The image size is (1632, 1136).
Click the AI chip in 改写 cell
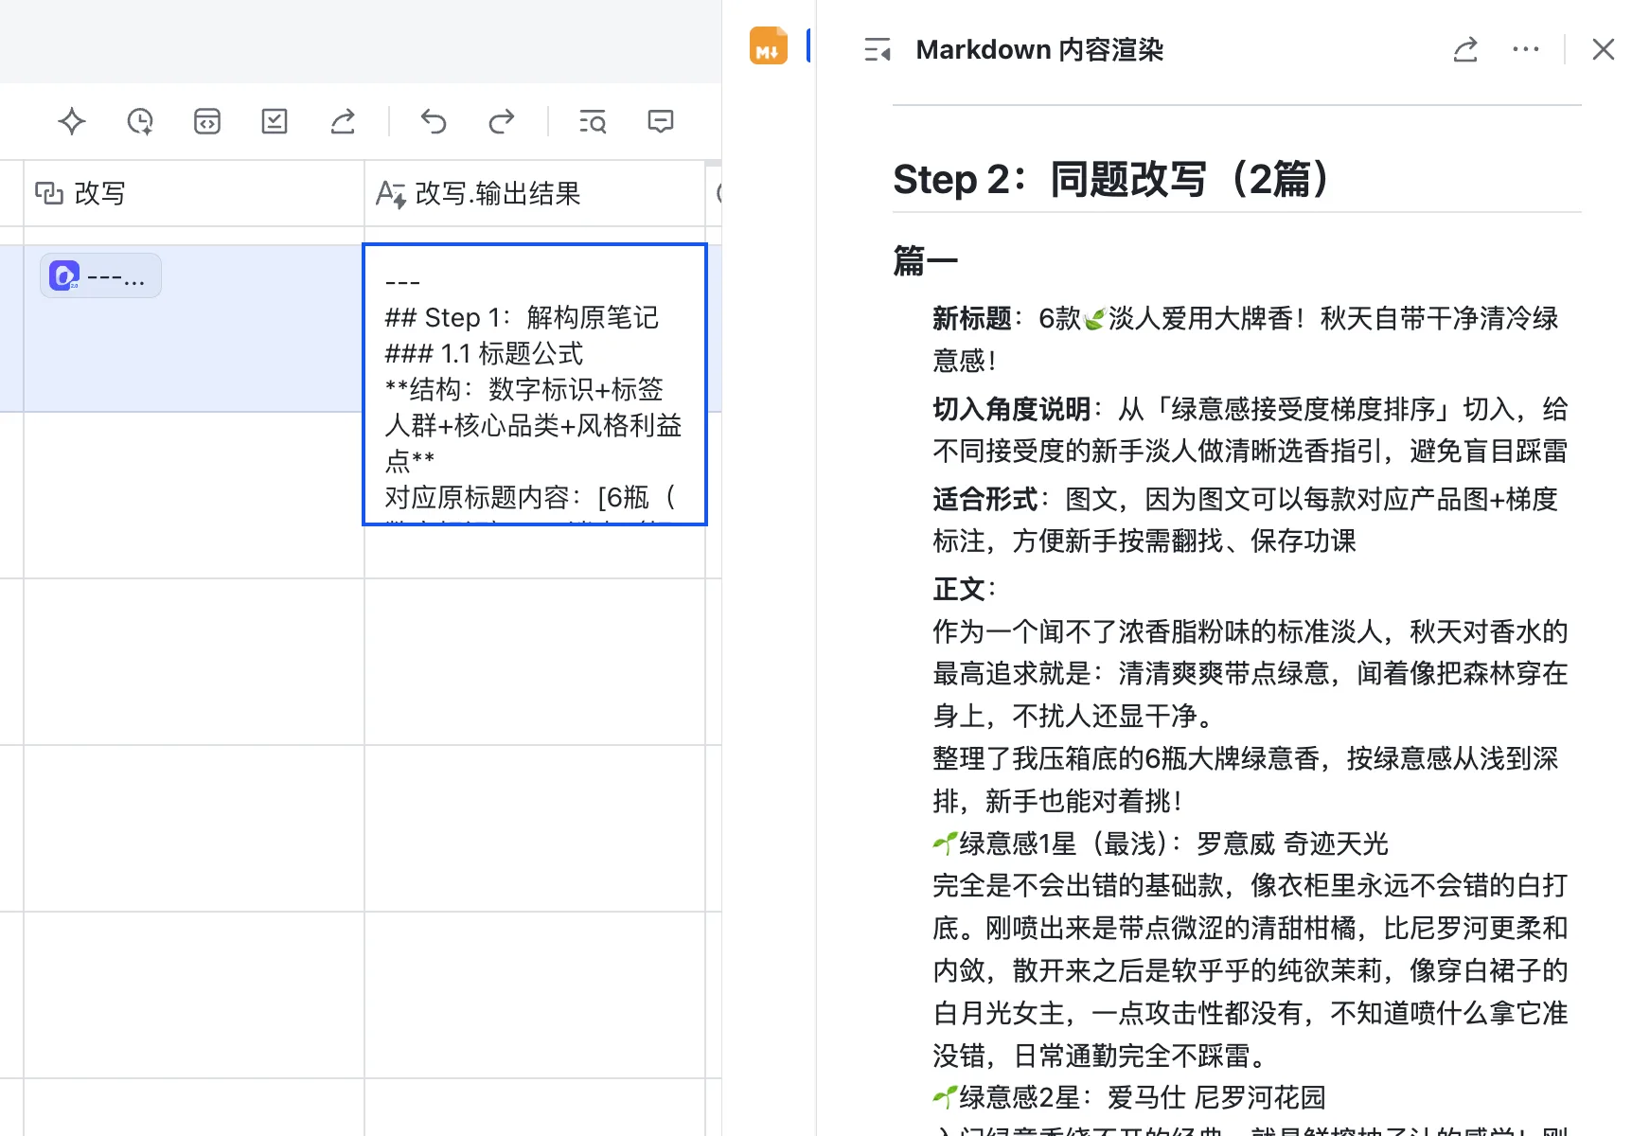100,276
